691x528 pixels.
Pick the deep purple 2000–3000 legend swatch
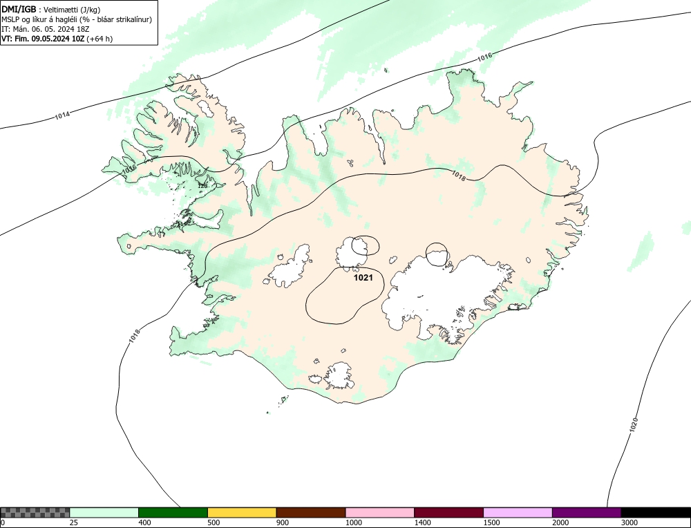587,512
